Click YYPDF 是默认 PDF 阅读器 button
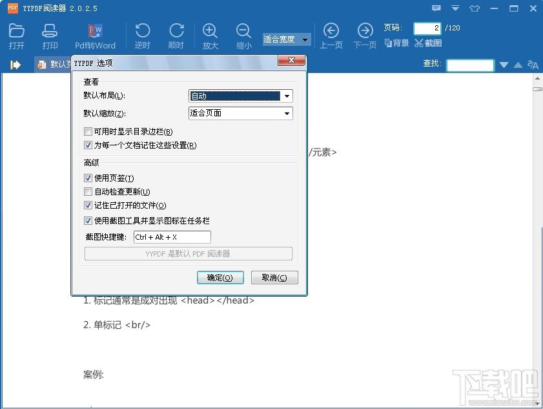 coord(189,254)
